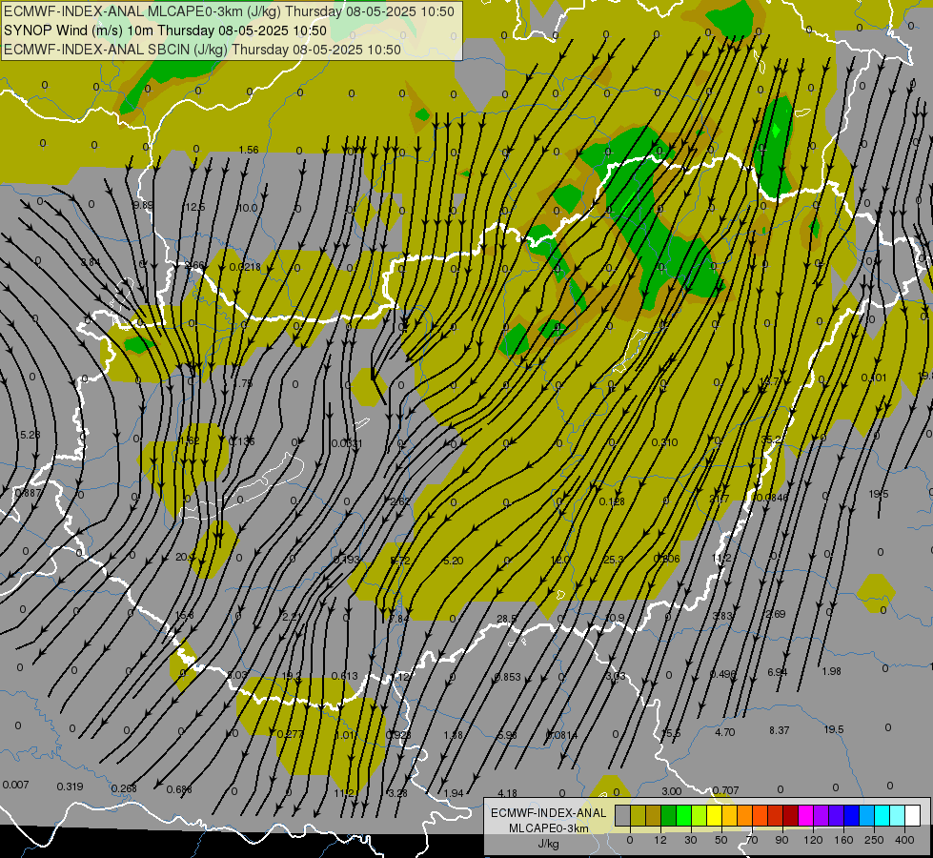Click the station value '0.853'

pyautogui.click(x=508, y=677)
